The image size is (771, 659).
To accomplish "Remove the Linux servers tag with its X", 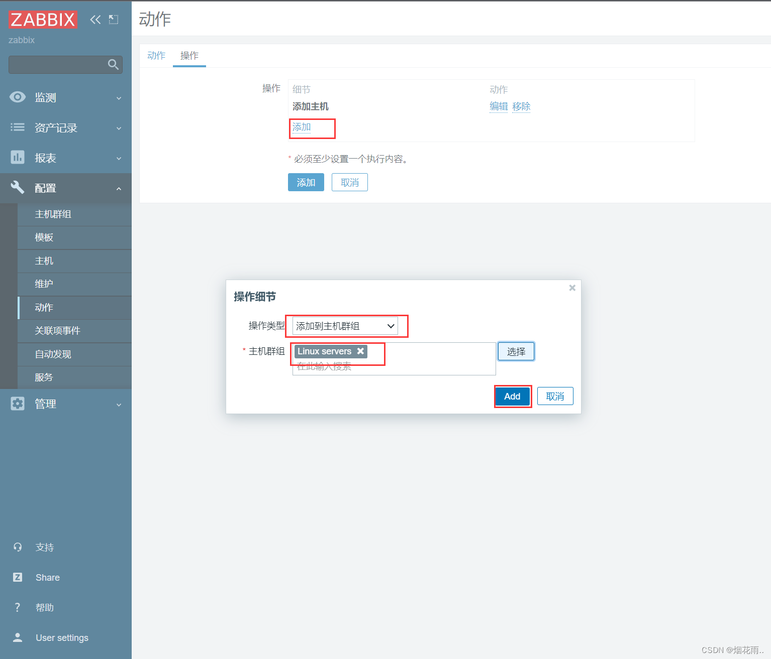I will (360, 351).
